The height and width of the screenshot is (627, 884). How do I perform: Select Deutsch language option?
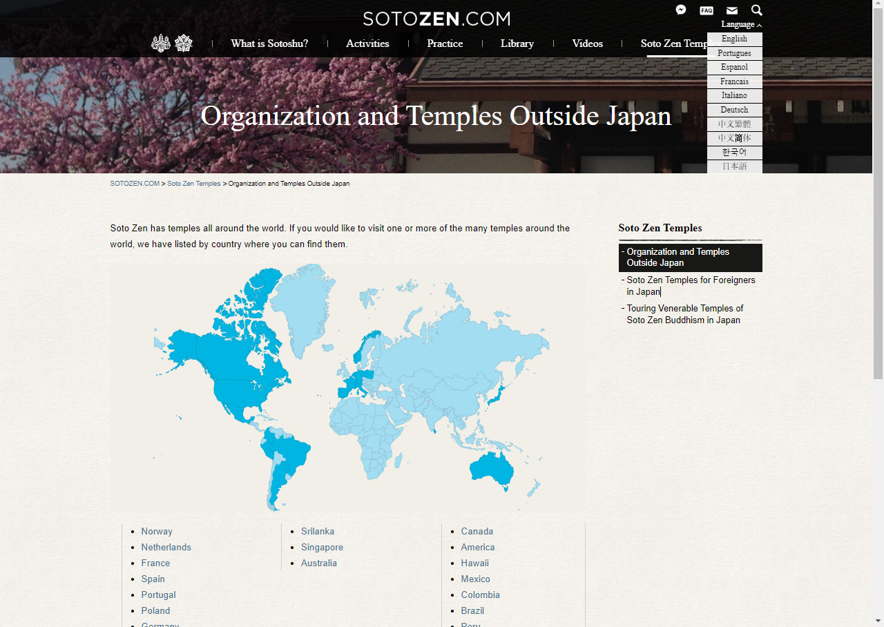pos(734,110)
